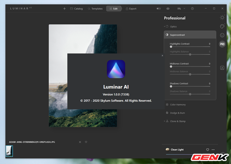
Task: Click the filmstrip reject X icon
Action: 80,142
